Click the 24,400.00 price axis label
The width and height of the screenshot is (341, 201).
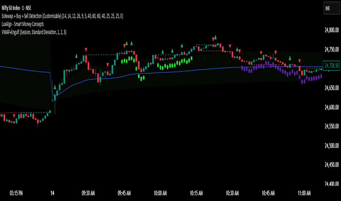(x=331, y=184)
